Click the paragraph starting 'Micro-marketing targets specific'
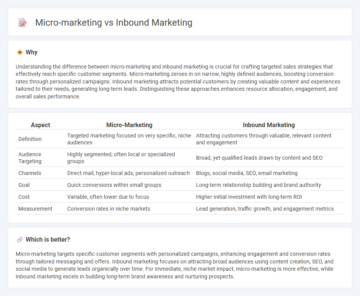Image resolution: width=360 pixels, height=296 pixels. 175,265
